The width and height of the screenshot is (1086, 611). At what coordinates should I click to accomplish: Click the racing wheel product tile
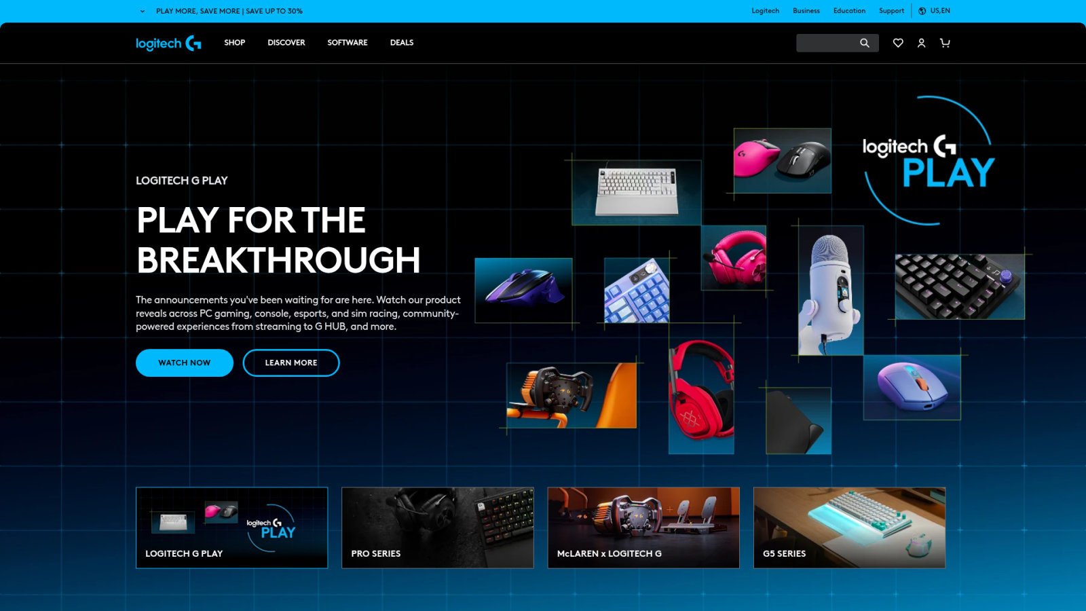pos(572,395)
